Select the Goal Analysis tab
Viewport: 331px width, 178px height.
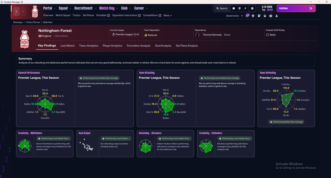point(163,46)
